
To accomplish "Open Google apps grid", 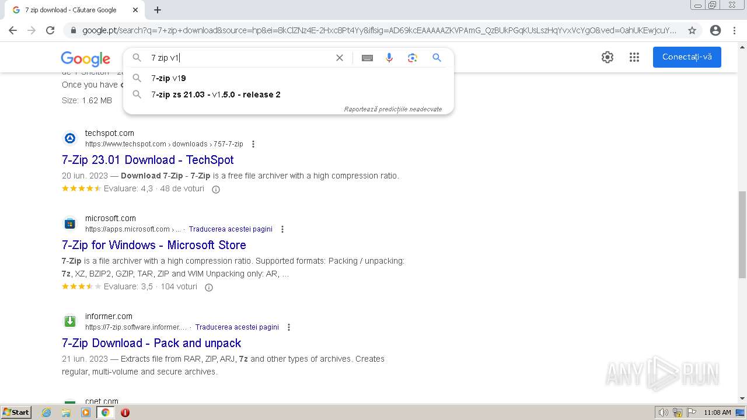I will point(634,57).
